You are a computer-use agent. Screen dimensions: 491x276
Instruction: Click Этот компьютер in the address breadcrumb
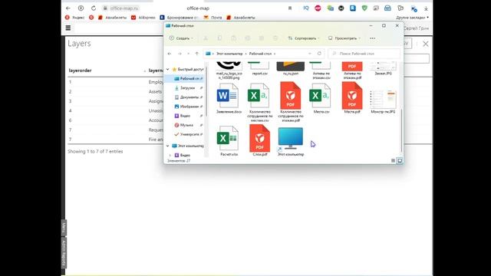(x=229, y=54)
